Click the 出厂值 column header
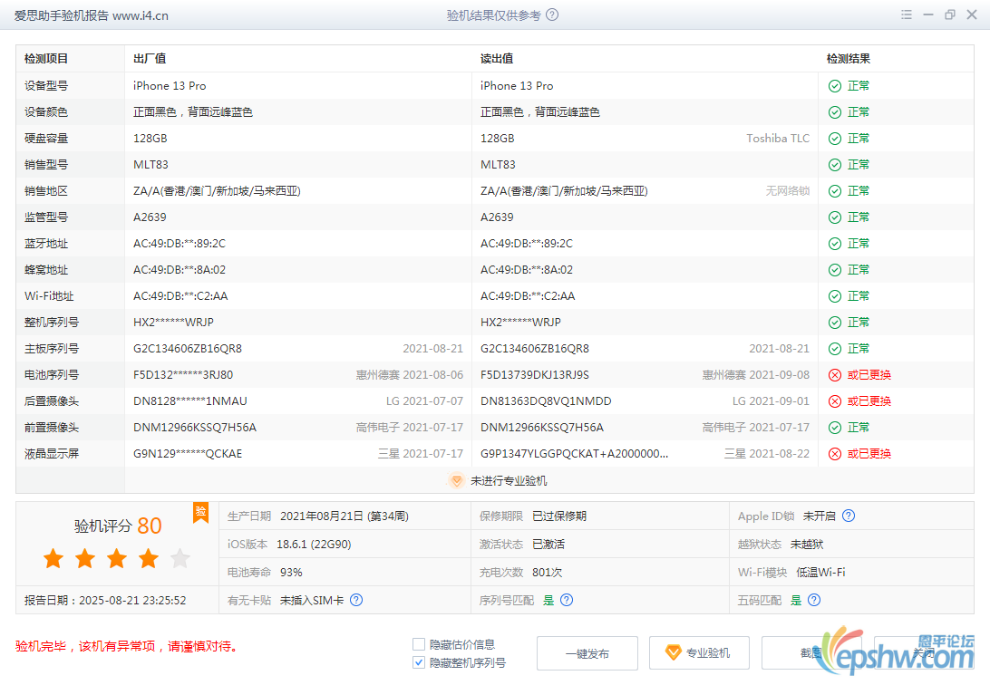990x685 pixels. (150, 59)
